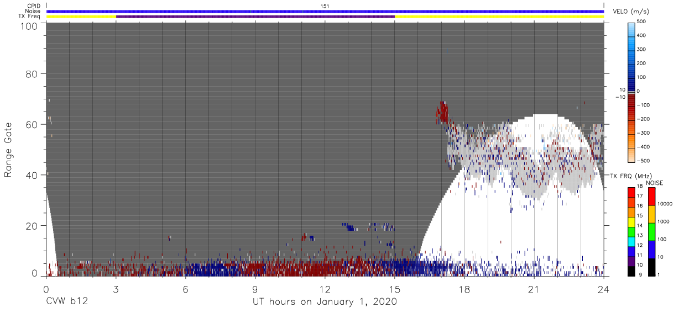Viewport: 679px width, 313px height.
Task: Click the 6 tick on UT hours axis
Action: 186,289
